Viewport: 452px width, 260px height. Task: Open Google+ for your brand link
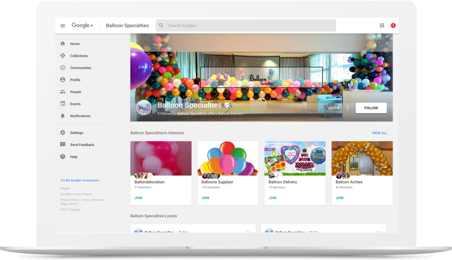click(x=76, y=194)
